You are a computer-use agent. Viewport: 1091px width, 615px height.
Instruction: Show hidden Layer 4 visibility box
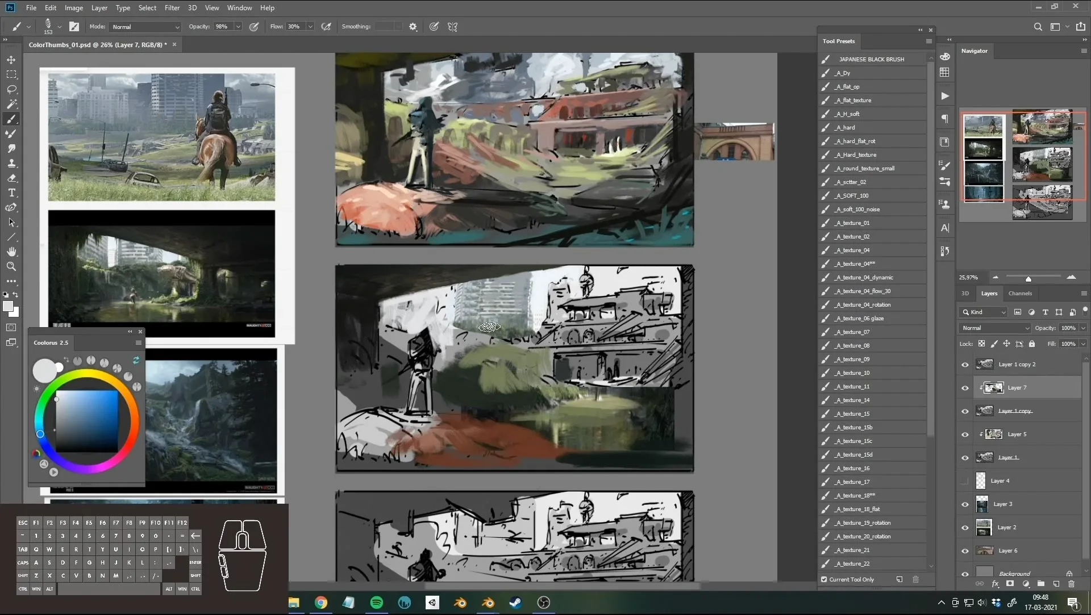click(965, 481)
